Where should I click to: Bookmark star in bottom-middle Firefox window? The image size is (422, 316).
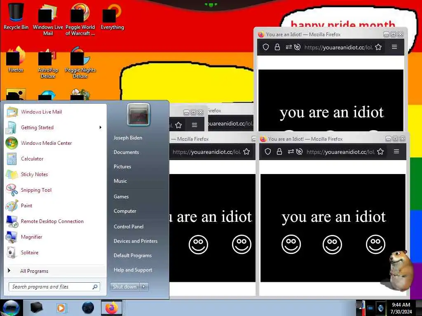tap(246, 152)
